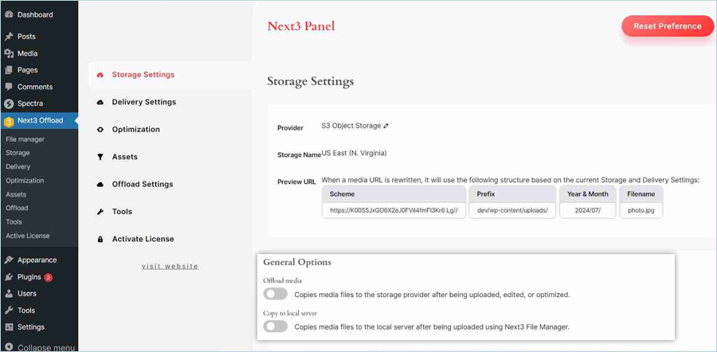Click the Filename field photo.jpg
717x352 pixels.
coord(641,210)
